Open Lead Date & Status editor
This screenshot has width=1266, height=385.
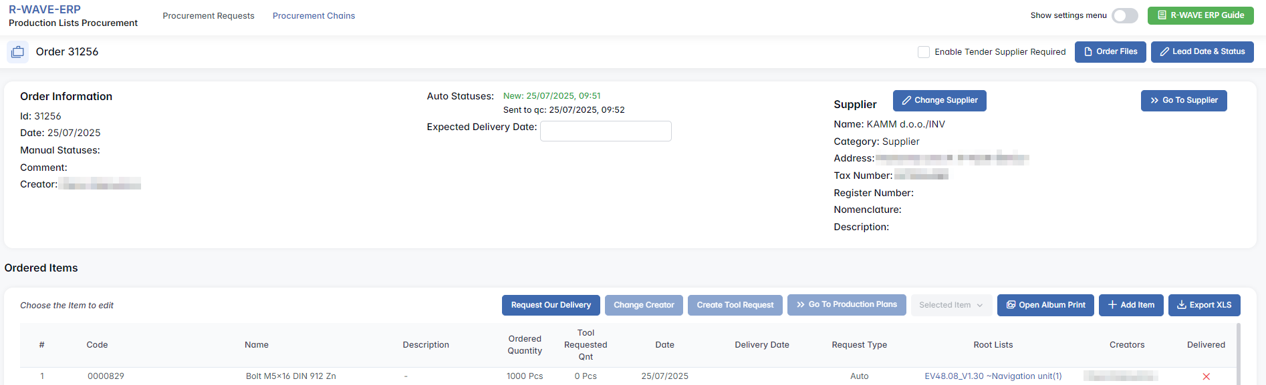pos(1202,51)
